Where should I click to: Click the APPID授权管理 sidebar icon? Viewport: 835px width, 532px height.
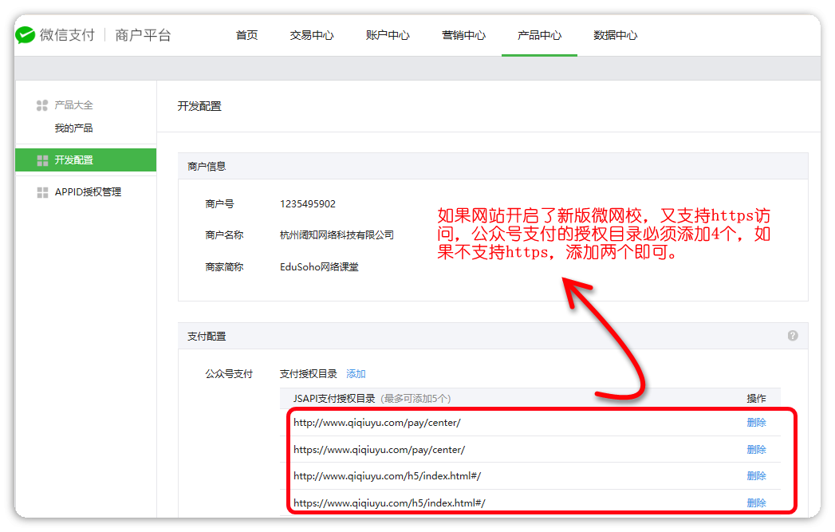[x=42, y=192]
